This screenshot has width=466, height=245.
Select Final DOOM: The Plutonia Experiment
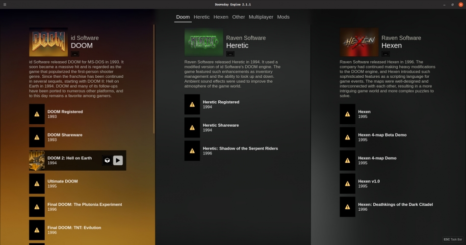point(78,207)
